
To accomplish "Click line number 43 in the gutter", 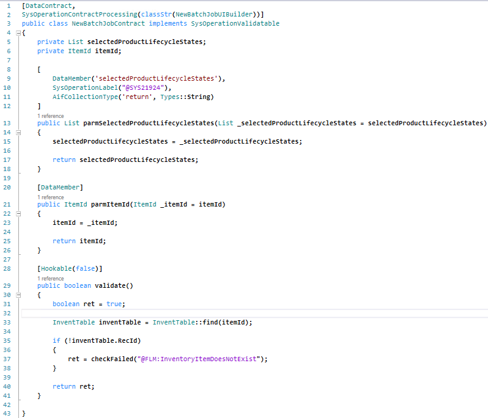I will click(x=7, y=413).
